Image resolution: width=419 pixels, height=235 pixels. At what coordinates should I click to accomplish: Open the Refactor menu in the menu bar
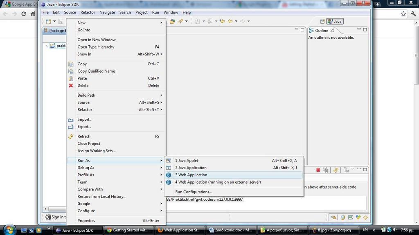(88, 12)
